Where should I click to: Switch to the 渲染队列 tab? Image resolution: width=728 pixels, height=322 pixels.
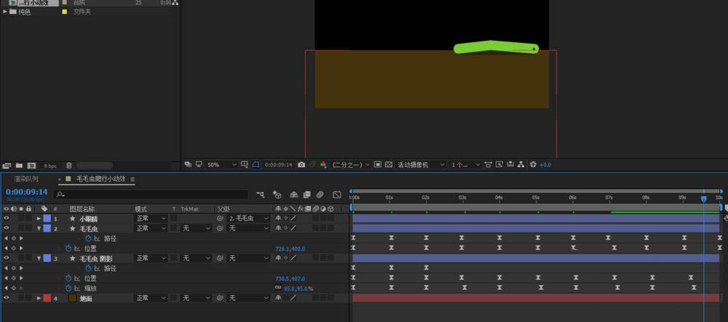pyautogui.click(x=27, y=179)
